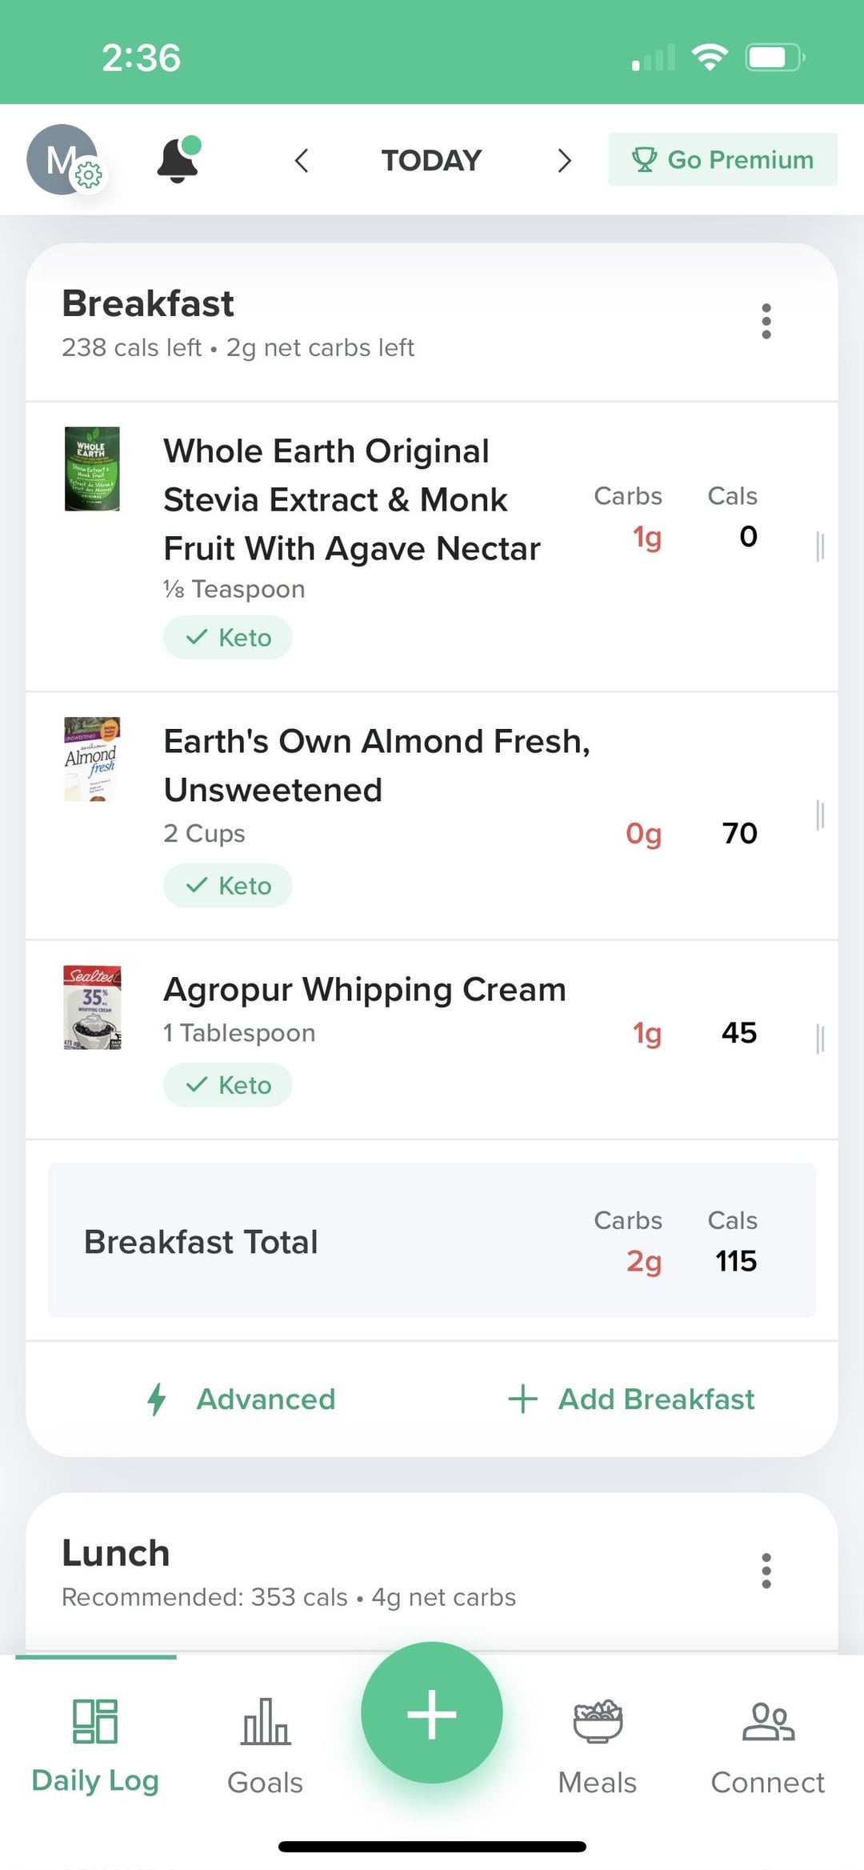864x1870 pixels.
Task: Open the notifications bell
Action: tap(178, 160)
